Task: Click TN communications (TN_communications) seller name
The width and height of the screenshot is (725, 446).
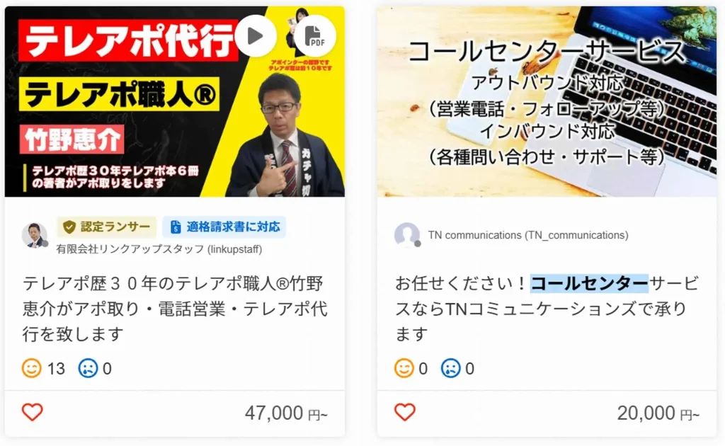Action: 528,235
